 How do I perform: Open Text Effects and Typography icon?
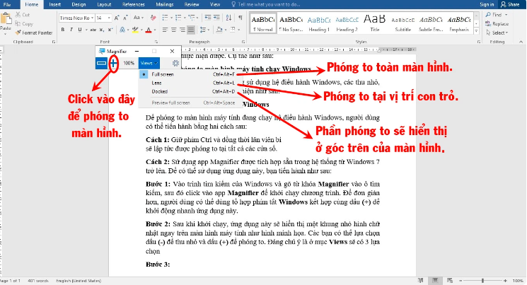[122, 30]
